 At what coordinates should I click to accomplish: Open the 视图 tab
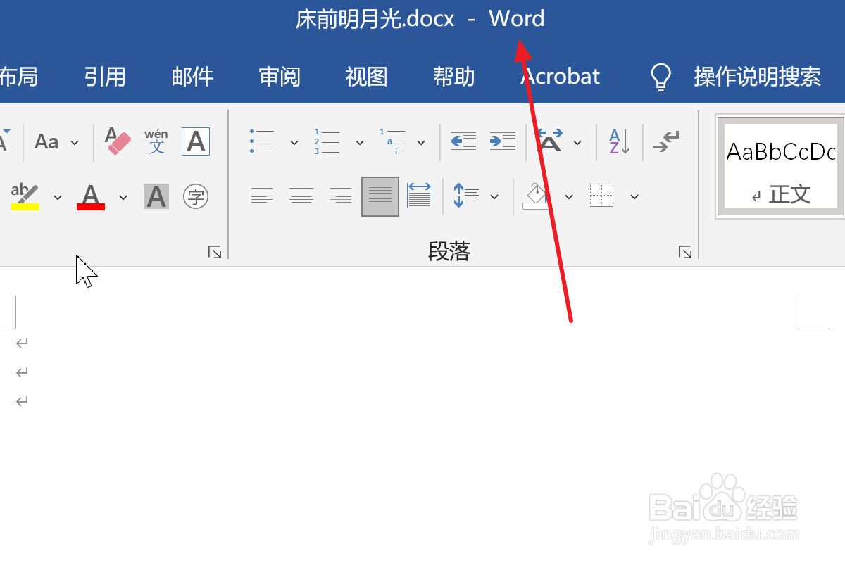click(367, 77)
